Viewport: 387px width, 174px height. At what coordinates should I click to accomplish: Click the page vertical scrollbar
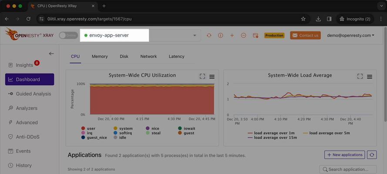click(385, 74)
